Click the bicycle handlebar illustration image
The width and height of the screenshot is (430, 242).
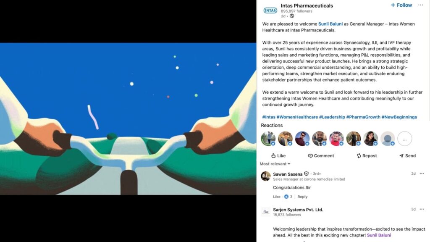click(x=128, y=119)
